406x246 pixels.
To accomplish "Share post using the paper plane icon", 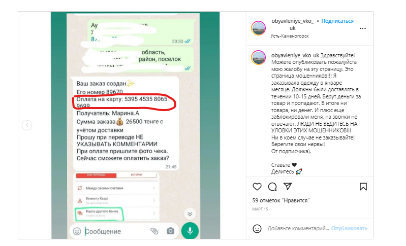I will coord(288,186).
